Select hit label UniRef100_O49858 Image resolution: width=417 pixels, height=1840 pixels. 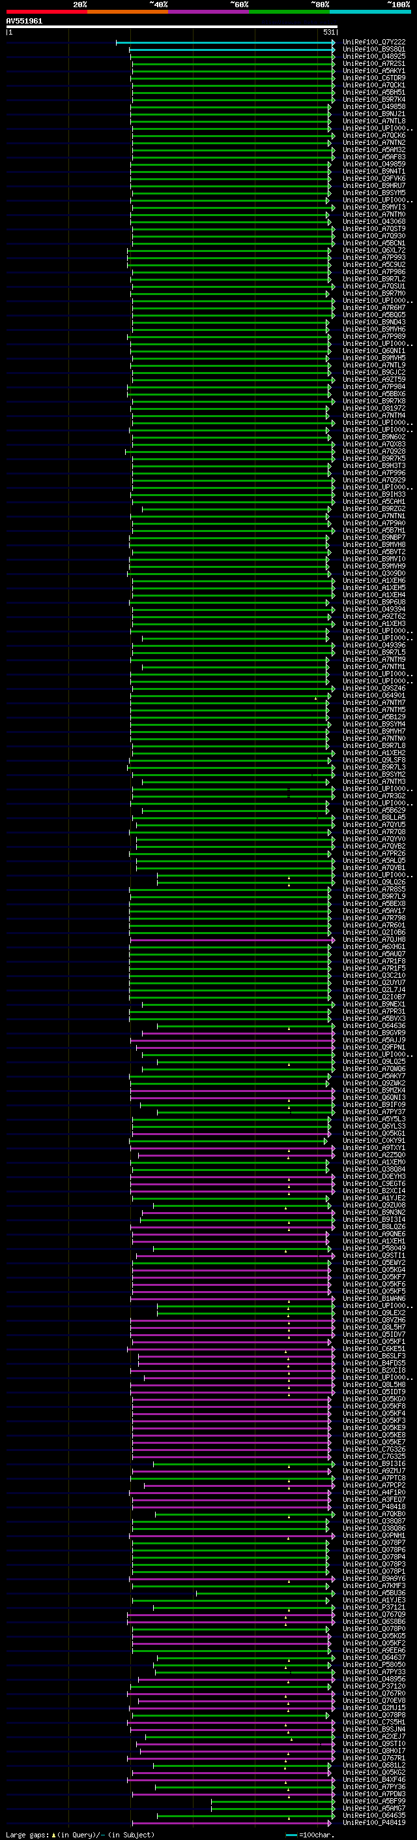pyautogui.click(x=374, y=106)
